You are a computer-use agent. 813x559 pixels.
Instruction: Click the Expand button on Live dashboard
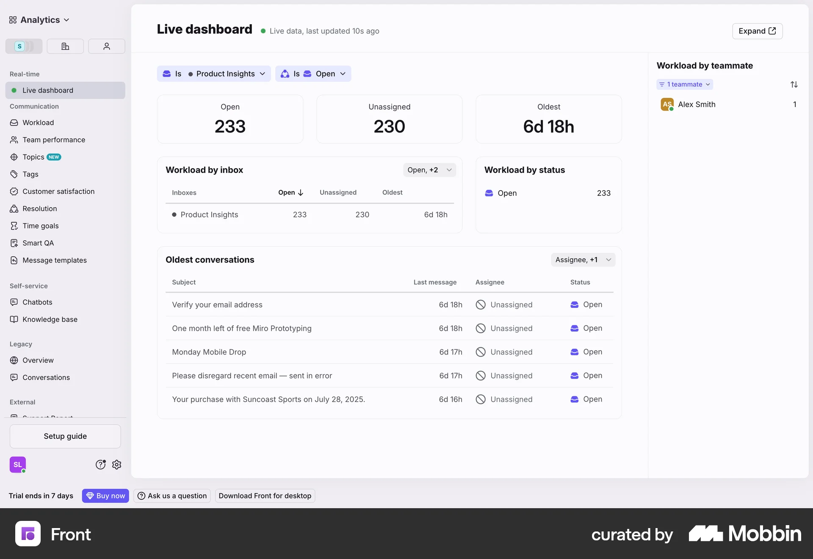tap(757, 31)
